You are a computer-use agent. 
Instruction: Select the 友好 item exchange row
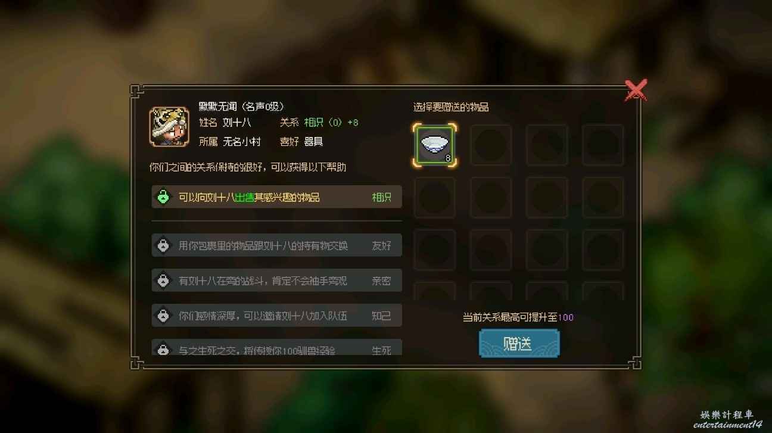click(x=277, y=245)
